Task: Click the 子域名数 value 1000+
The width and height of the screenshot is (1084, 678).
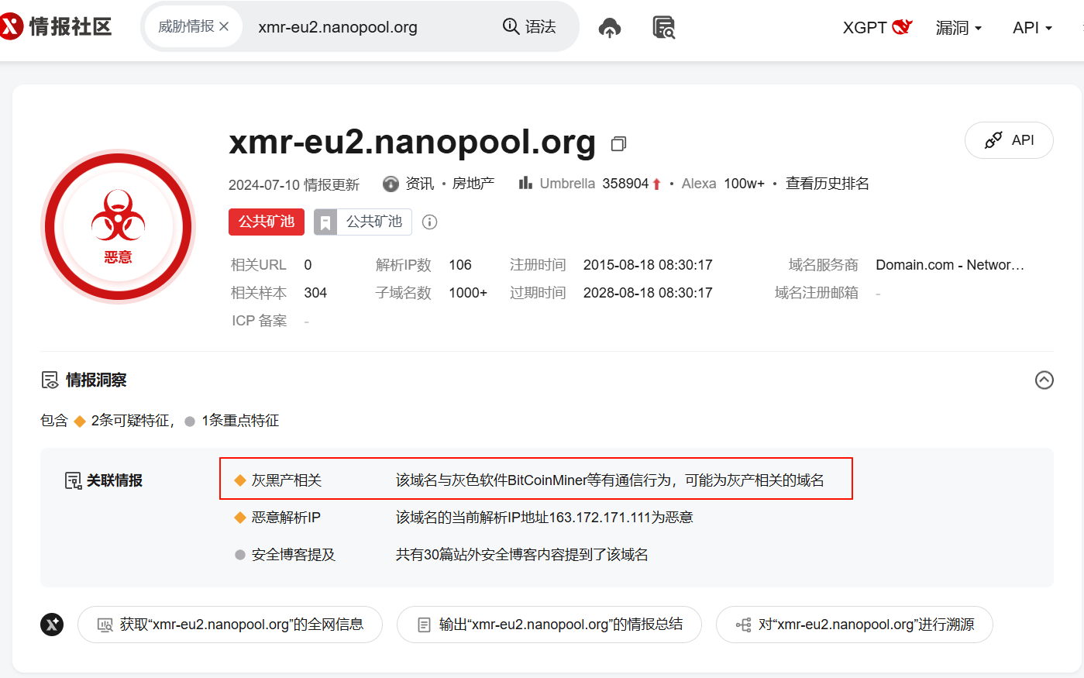Action: click(468, 293)
